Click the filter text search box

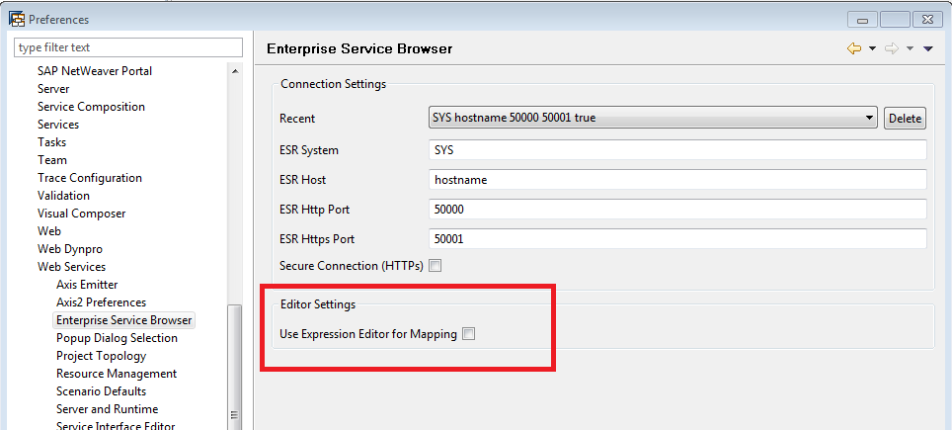tap(128, 47)
